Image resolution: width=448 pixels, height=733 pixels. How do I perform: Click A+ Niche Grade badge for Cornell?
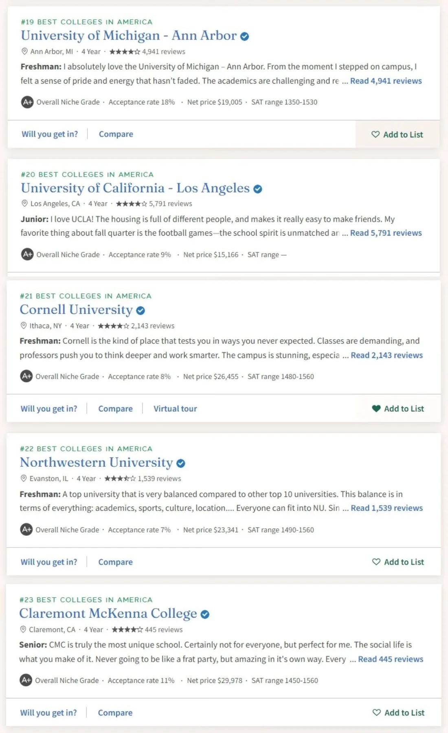point(26,376)
